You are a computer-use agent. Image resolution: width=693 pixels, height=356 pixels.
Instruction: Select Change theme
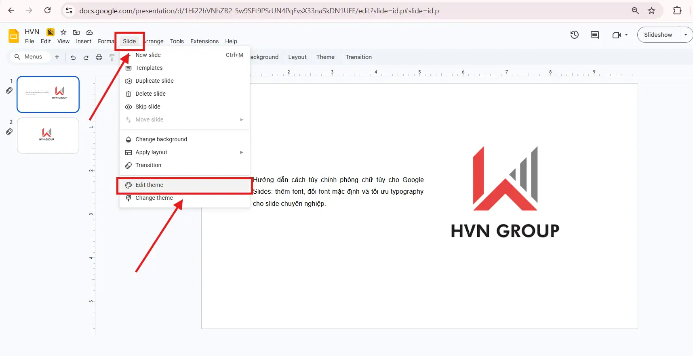pos(185,198)
